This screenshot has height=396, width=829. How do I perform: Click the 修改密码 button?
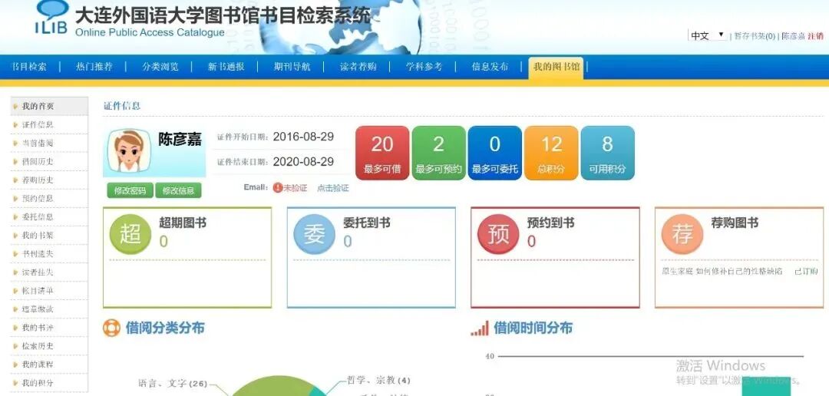(130, 190)
